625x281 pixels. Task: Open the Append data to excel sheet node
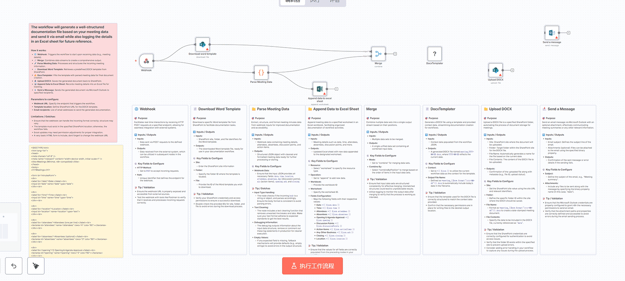[x=320, y=89]
